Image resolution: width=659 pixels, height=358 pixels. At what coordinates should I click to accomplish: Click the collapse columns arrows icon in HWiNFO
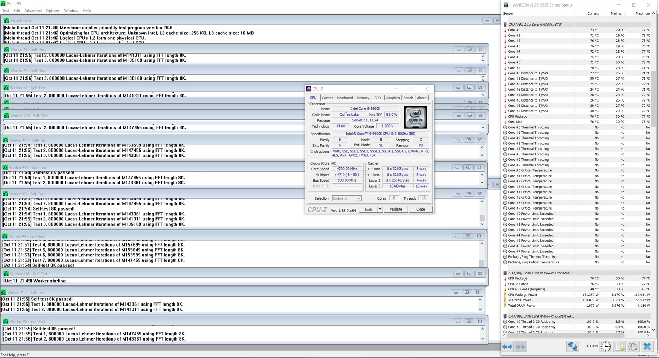click(x=520, y=347)
